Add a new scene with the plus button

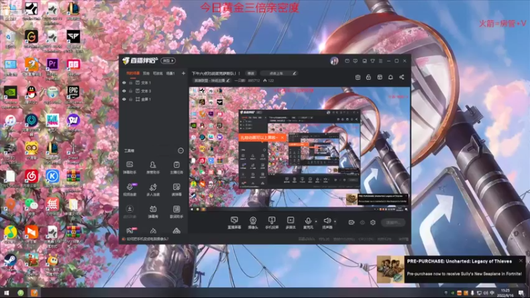pos(184,74)
